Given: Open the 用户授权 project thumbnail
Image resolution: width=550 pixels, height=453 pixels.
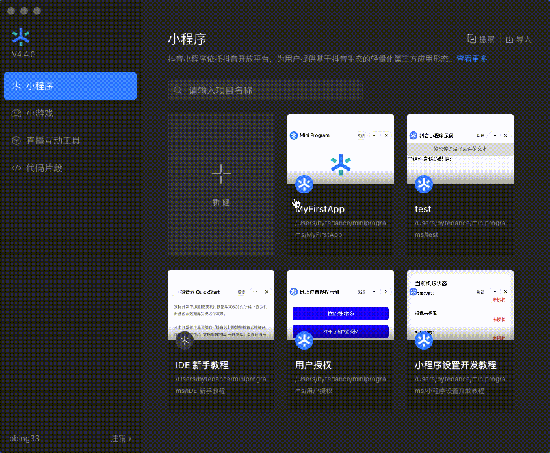Looking at the screenshot, I should pos(341,305).
